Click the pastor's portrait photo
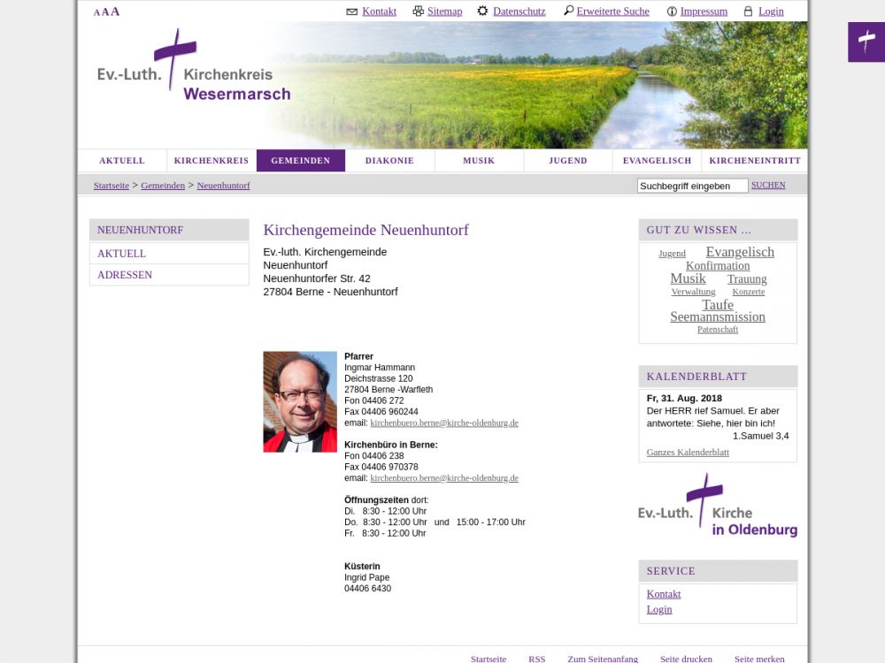 300,401
